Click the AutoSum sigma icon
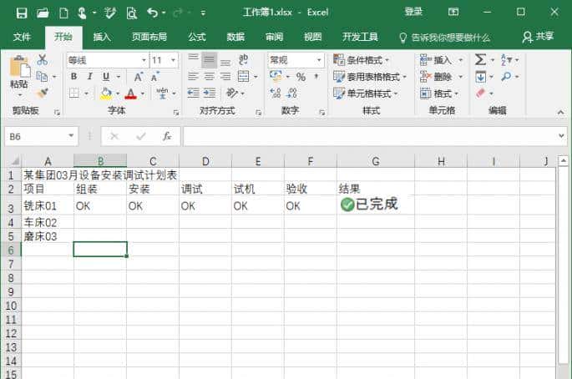Screen dimensions: 572x379 tap(480, 59)
